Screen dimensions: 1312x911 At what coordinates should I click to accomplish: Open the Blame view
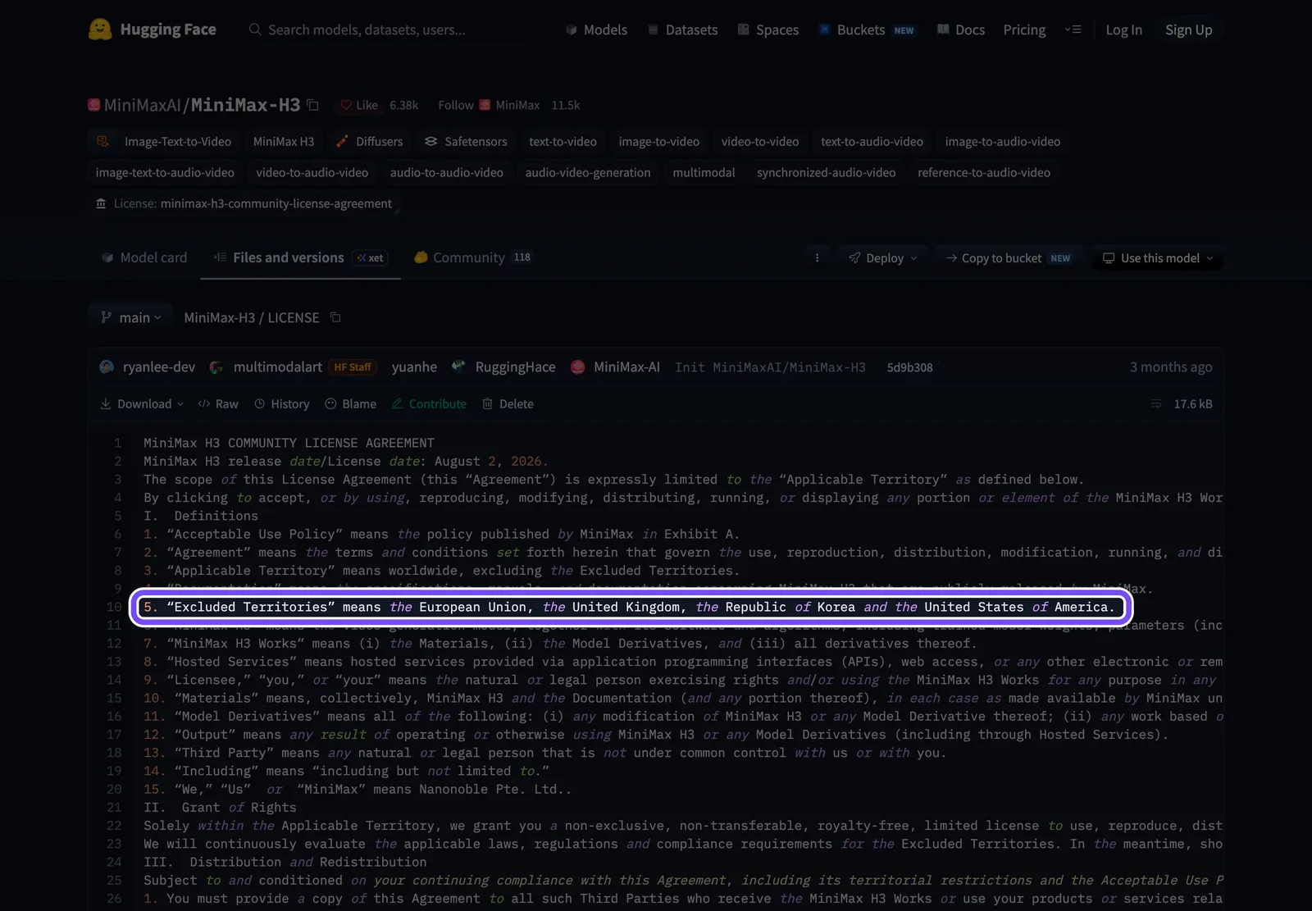click(351, 403)
